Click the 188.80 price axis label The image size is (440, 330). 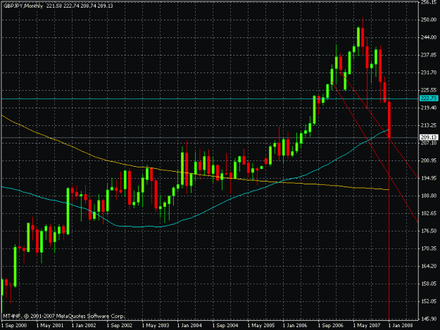429,196
